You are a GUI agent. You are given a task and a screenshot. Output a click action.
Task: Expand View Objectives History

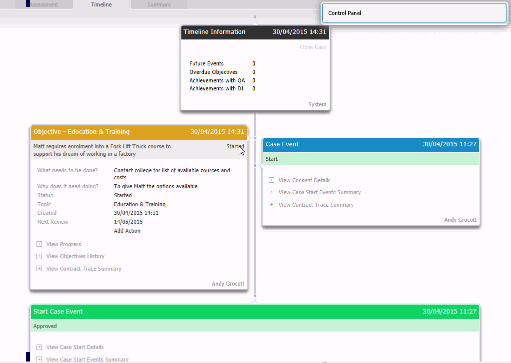39,256
